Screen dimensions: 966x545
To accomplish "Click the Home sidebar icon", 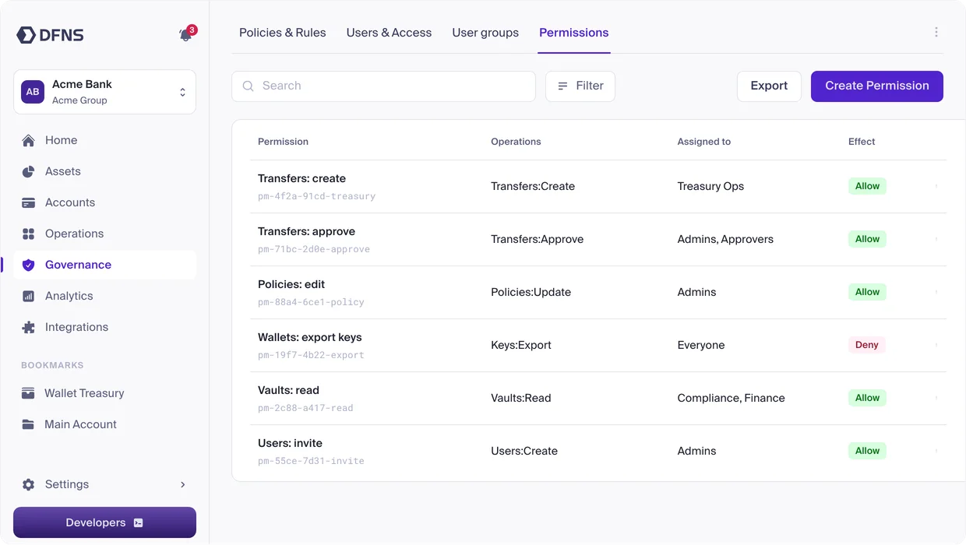I will (x=29, y=140).
